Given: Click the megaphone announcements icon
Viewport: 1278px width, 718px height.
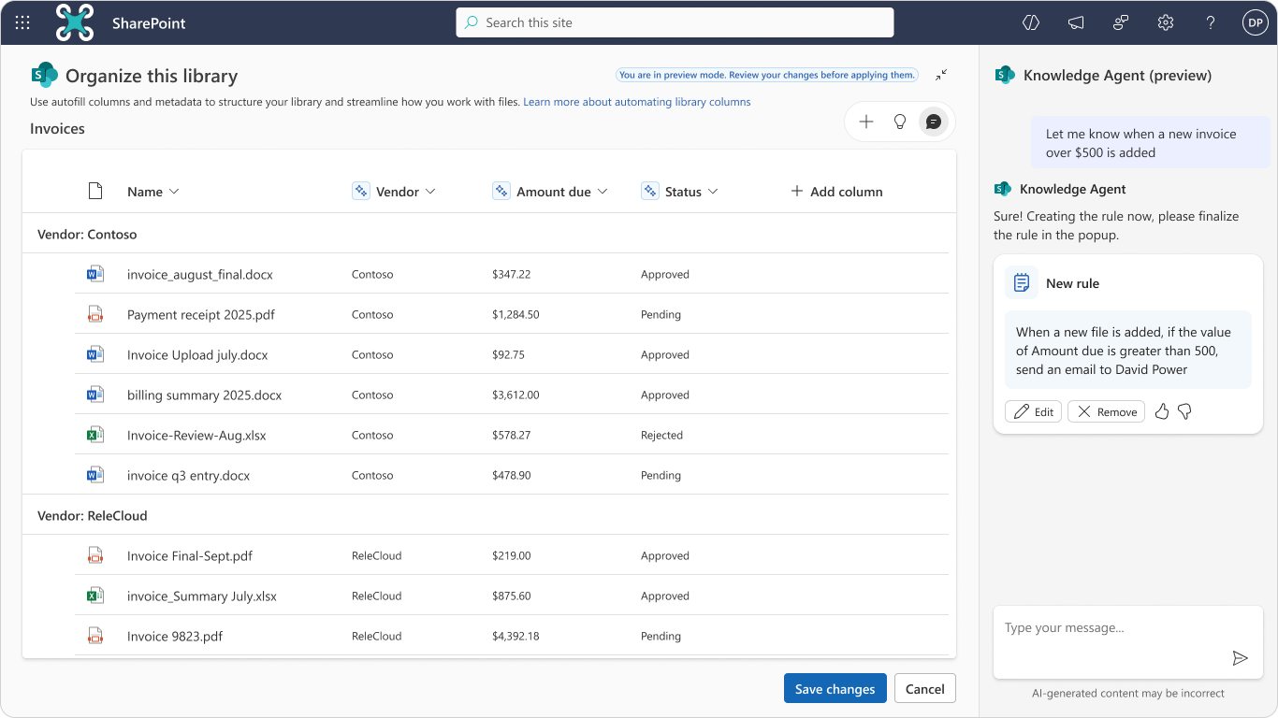Looking at the screenshot, I should tap(1076, 22).
